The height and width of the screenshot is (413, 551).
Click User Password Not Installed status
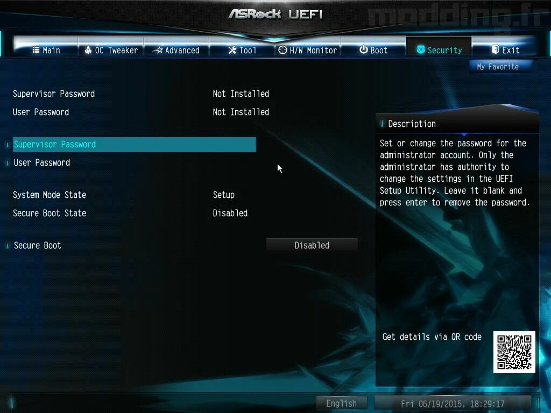(241, 112)
